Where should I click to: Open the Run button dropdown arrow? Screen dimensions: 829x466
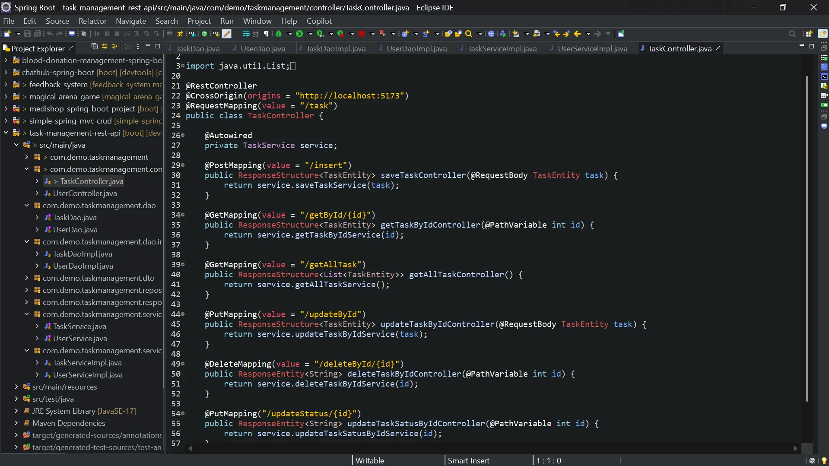click(x=310, y=34)
